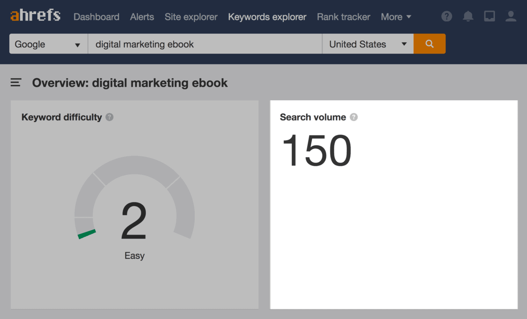Click the Search volume value 150
The width and height of the screenshot is (527, 319).
[316, 150]
